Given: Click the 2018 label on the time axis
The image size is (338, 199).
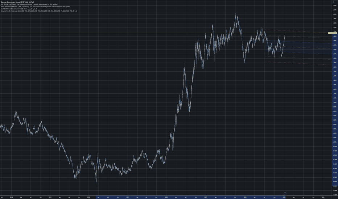Looking at the screenshot, I should click(12, 197).
